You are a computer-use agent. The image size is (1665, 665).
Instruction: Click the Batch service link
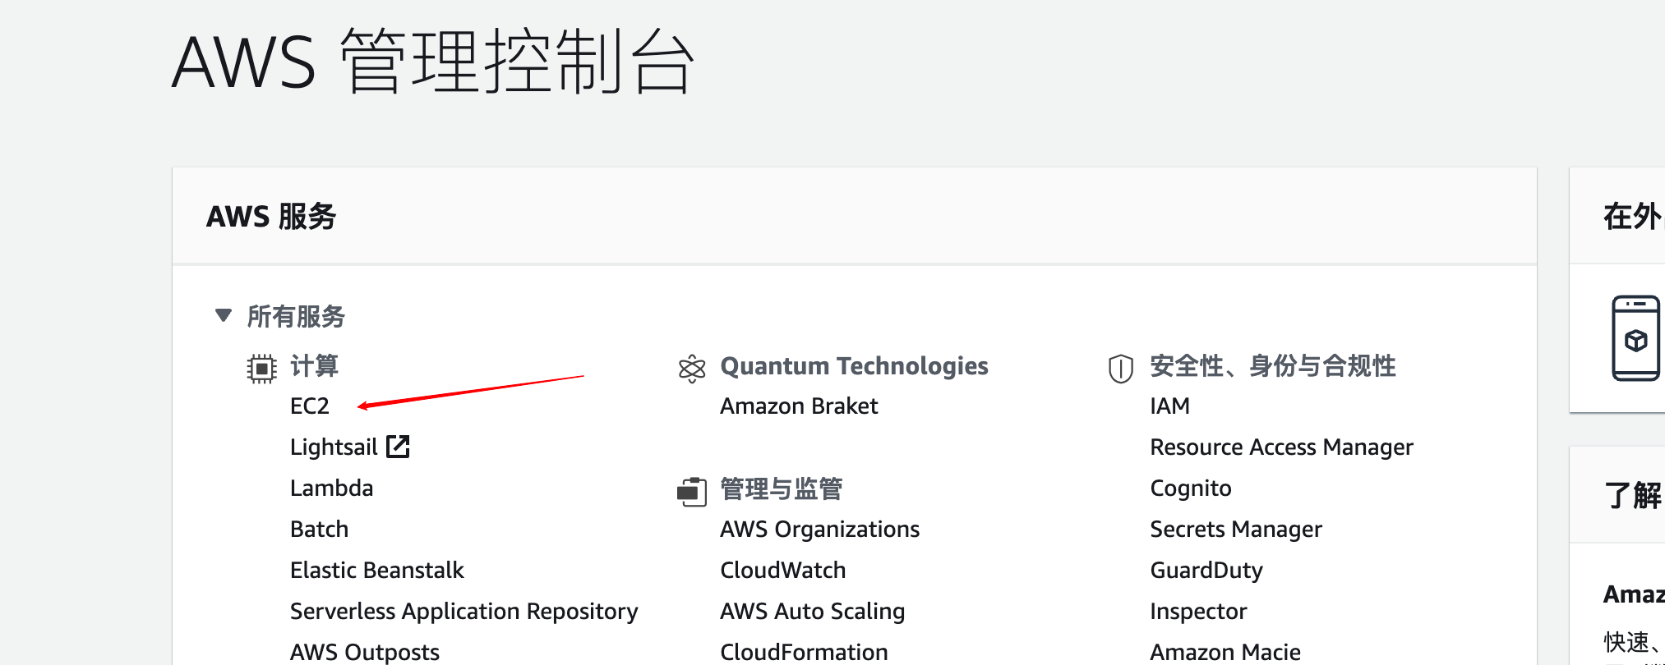click(x=319, y=530)
